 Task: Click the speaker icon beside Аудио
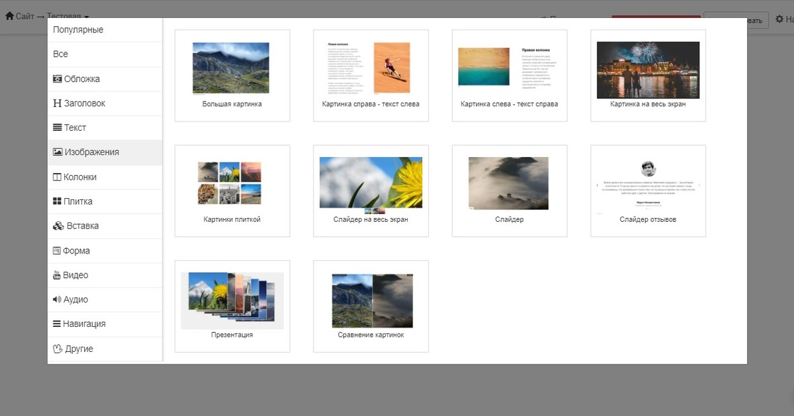point(57,300)
